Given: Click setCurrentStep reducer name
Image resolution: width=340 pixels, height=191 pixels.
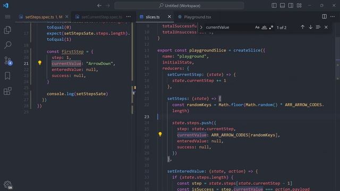Looking at the screenshot, I should [x=184, y=74].
